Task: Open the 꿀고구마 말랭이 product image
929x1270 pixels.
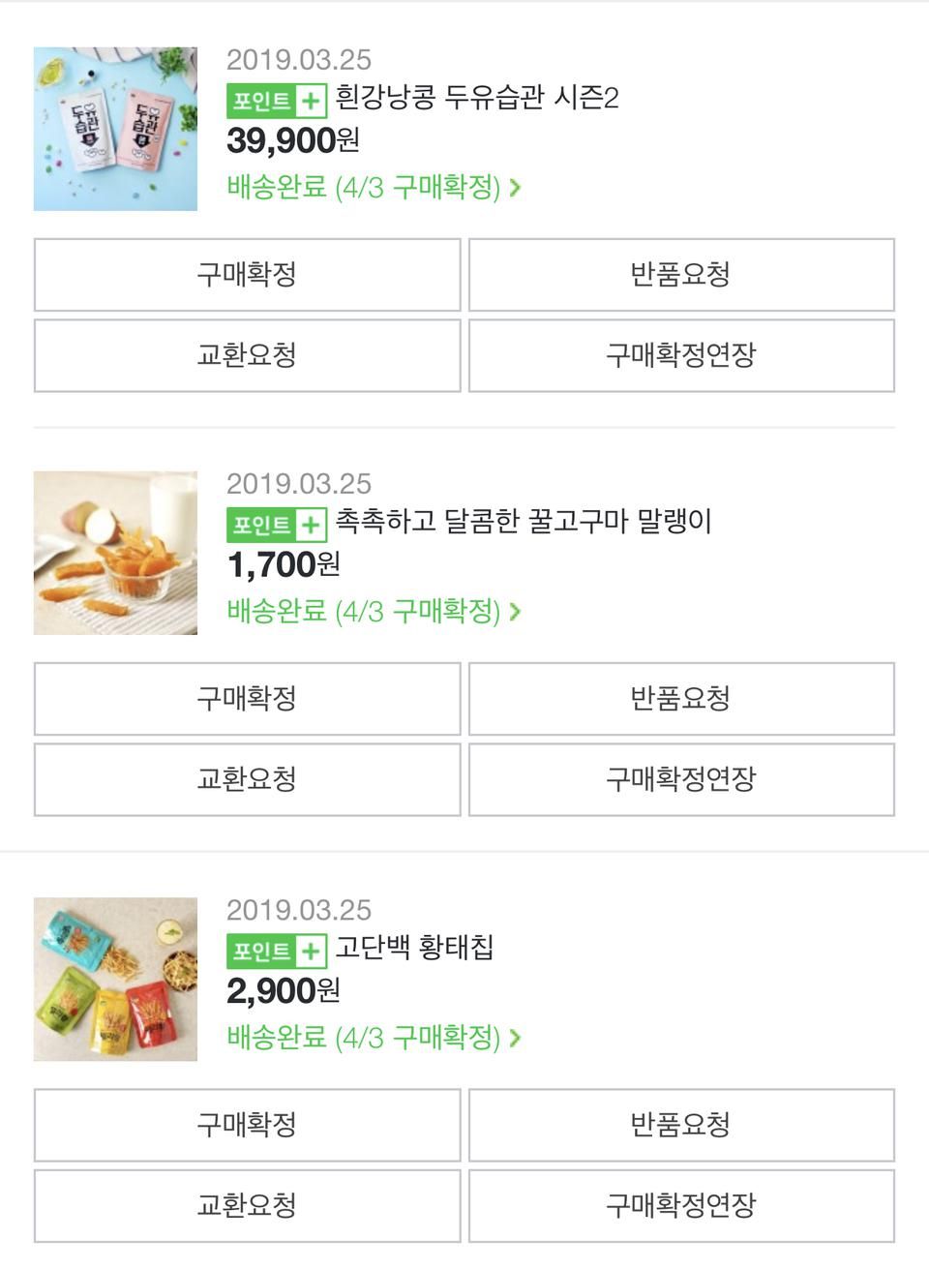Action: pos(115,553)
